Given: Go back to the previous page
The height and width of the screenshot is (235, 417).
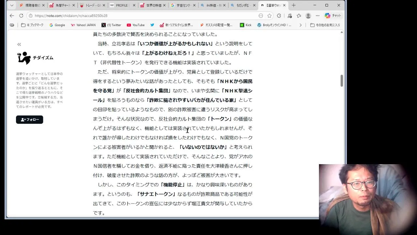Looking at the screenshot, I should (12, 16).
